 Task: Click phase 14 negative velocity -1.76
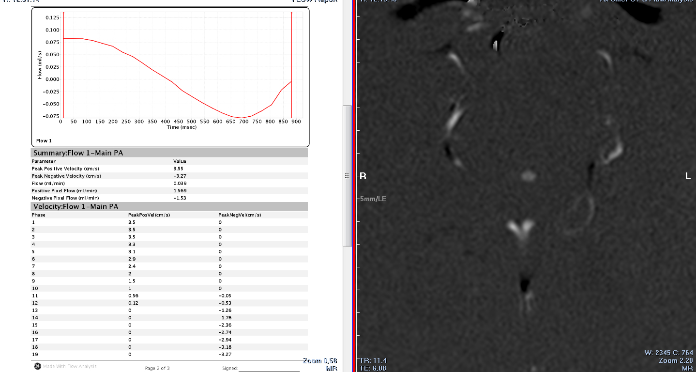pyautogui.click(x=225, y=318)
